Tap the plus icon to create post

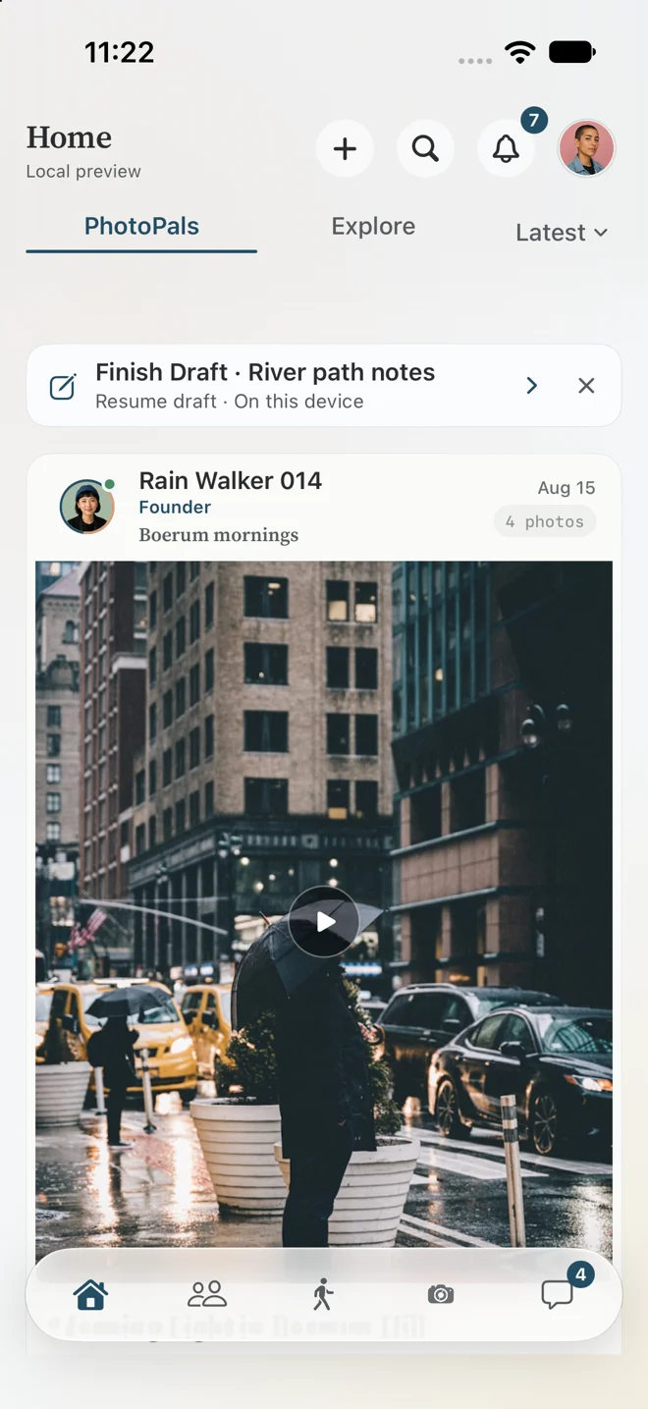pyautogui.click(x=345, y=149)
